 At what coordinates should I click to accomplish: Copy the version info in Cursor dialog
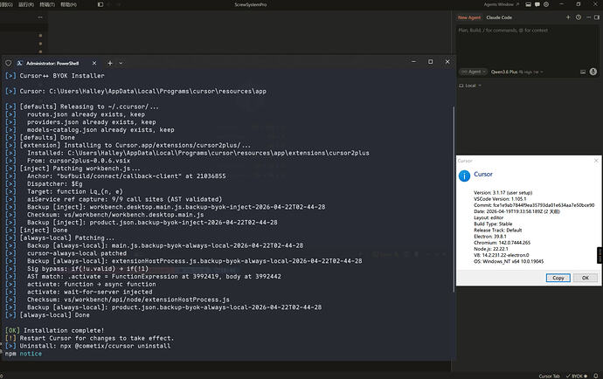(558, 278)
